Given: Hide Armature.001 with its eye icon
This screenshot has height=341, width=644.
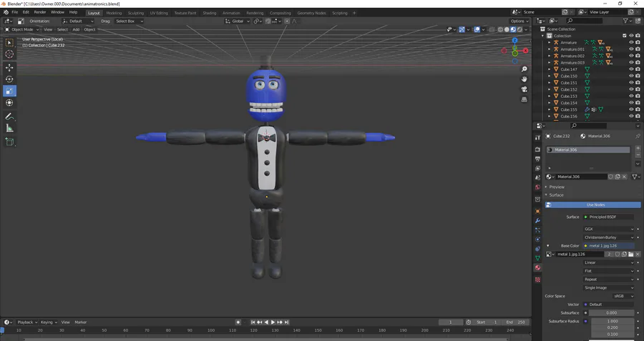Looking at the screenshot, I should tap(631, 49).
